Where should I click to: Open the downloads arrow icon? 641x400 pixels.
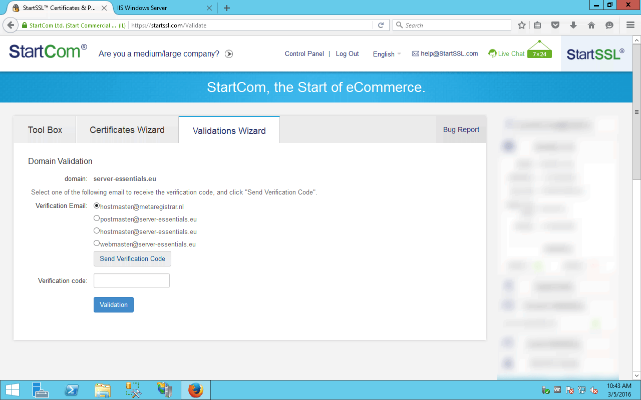pos(573,25)
